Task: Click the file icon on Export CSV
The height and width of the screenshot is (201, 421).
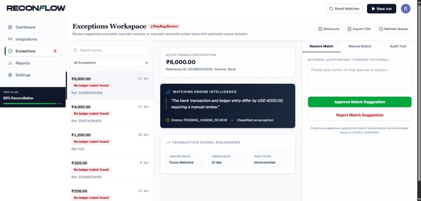Action: [x=349, y=29]
